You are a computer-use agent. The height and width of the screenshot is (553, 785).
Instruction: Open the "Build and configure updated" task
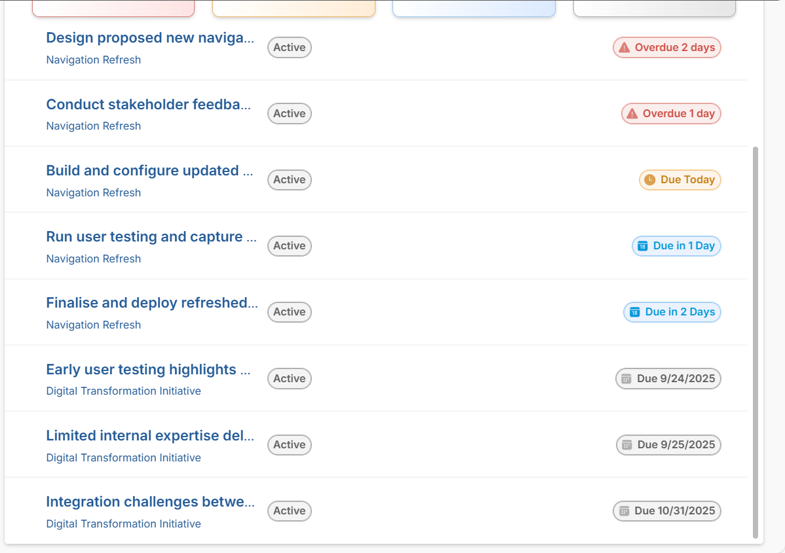149,171
